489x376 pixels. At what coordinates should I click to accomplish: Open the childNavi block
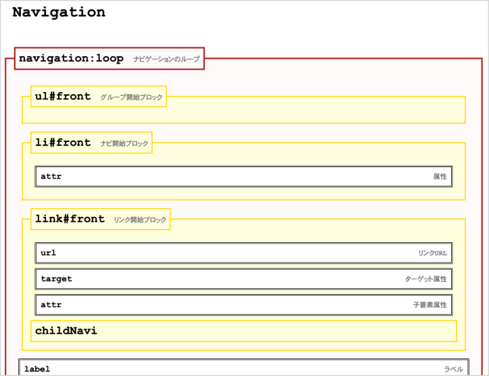pyautogui.click(x=66, y=331)
